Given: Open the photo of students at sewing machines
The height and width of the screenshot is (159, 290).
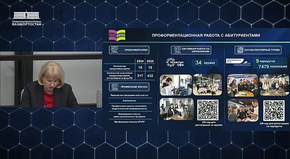Looking at the screenshot, I should point(176,109).
